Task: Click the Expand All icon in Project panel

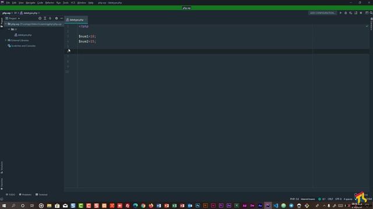Action: tap(45, 18)
